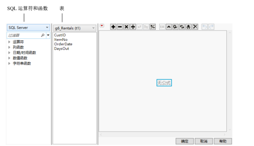The image size is (254, 146).
Task: Select the OrderDate column
Action: [x=63, y=44]
